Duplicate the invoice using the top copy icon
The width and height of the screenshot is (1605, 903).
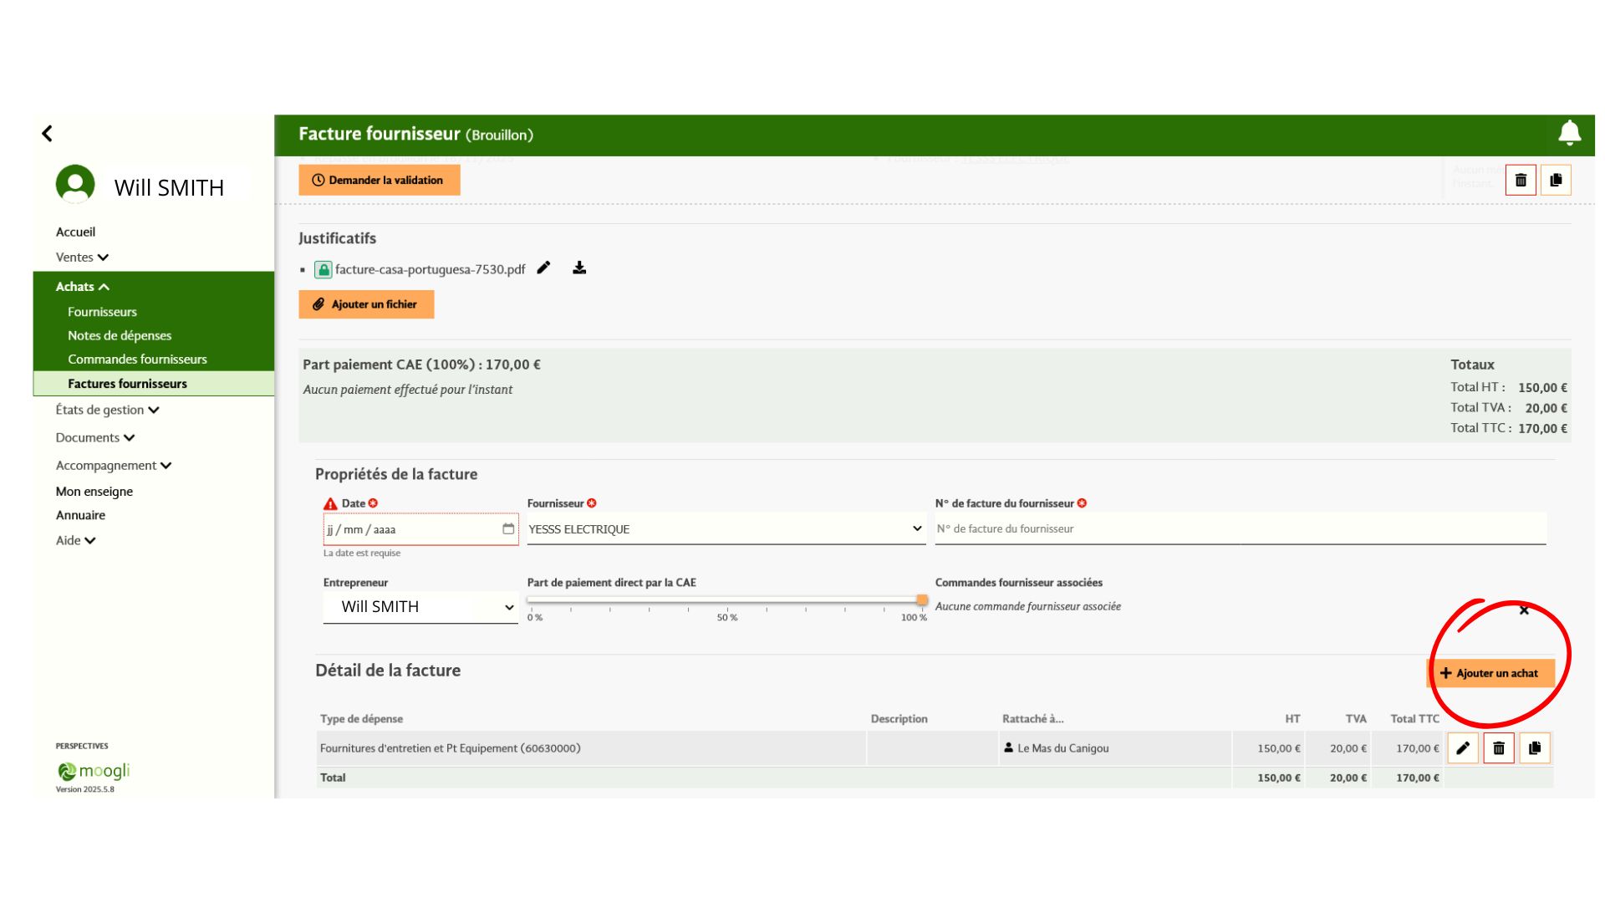tap(1556, 180)
